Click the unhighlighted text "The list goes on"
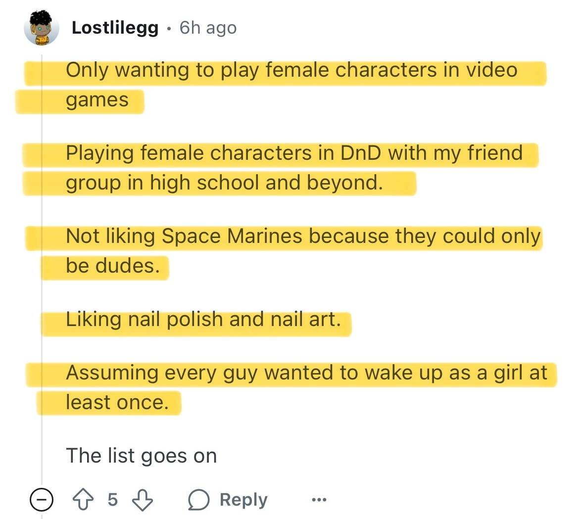Viewport: 579px width, 519px height. [141, 456]
